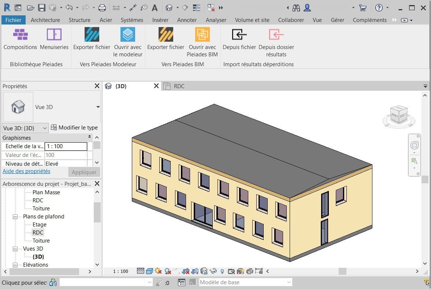Launch Ouvrir avec Pleiades BIM
The height and width of the screenshot is (289, 431).
click(203, 40)
